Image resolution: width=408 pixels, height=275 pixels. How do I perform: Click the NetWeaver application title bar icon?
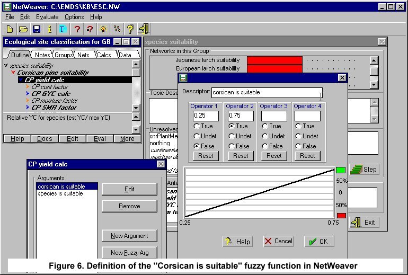(x=7, y=7)
